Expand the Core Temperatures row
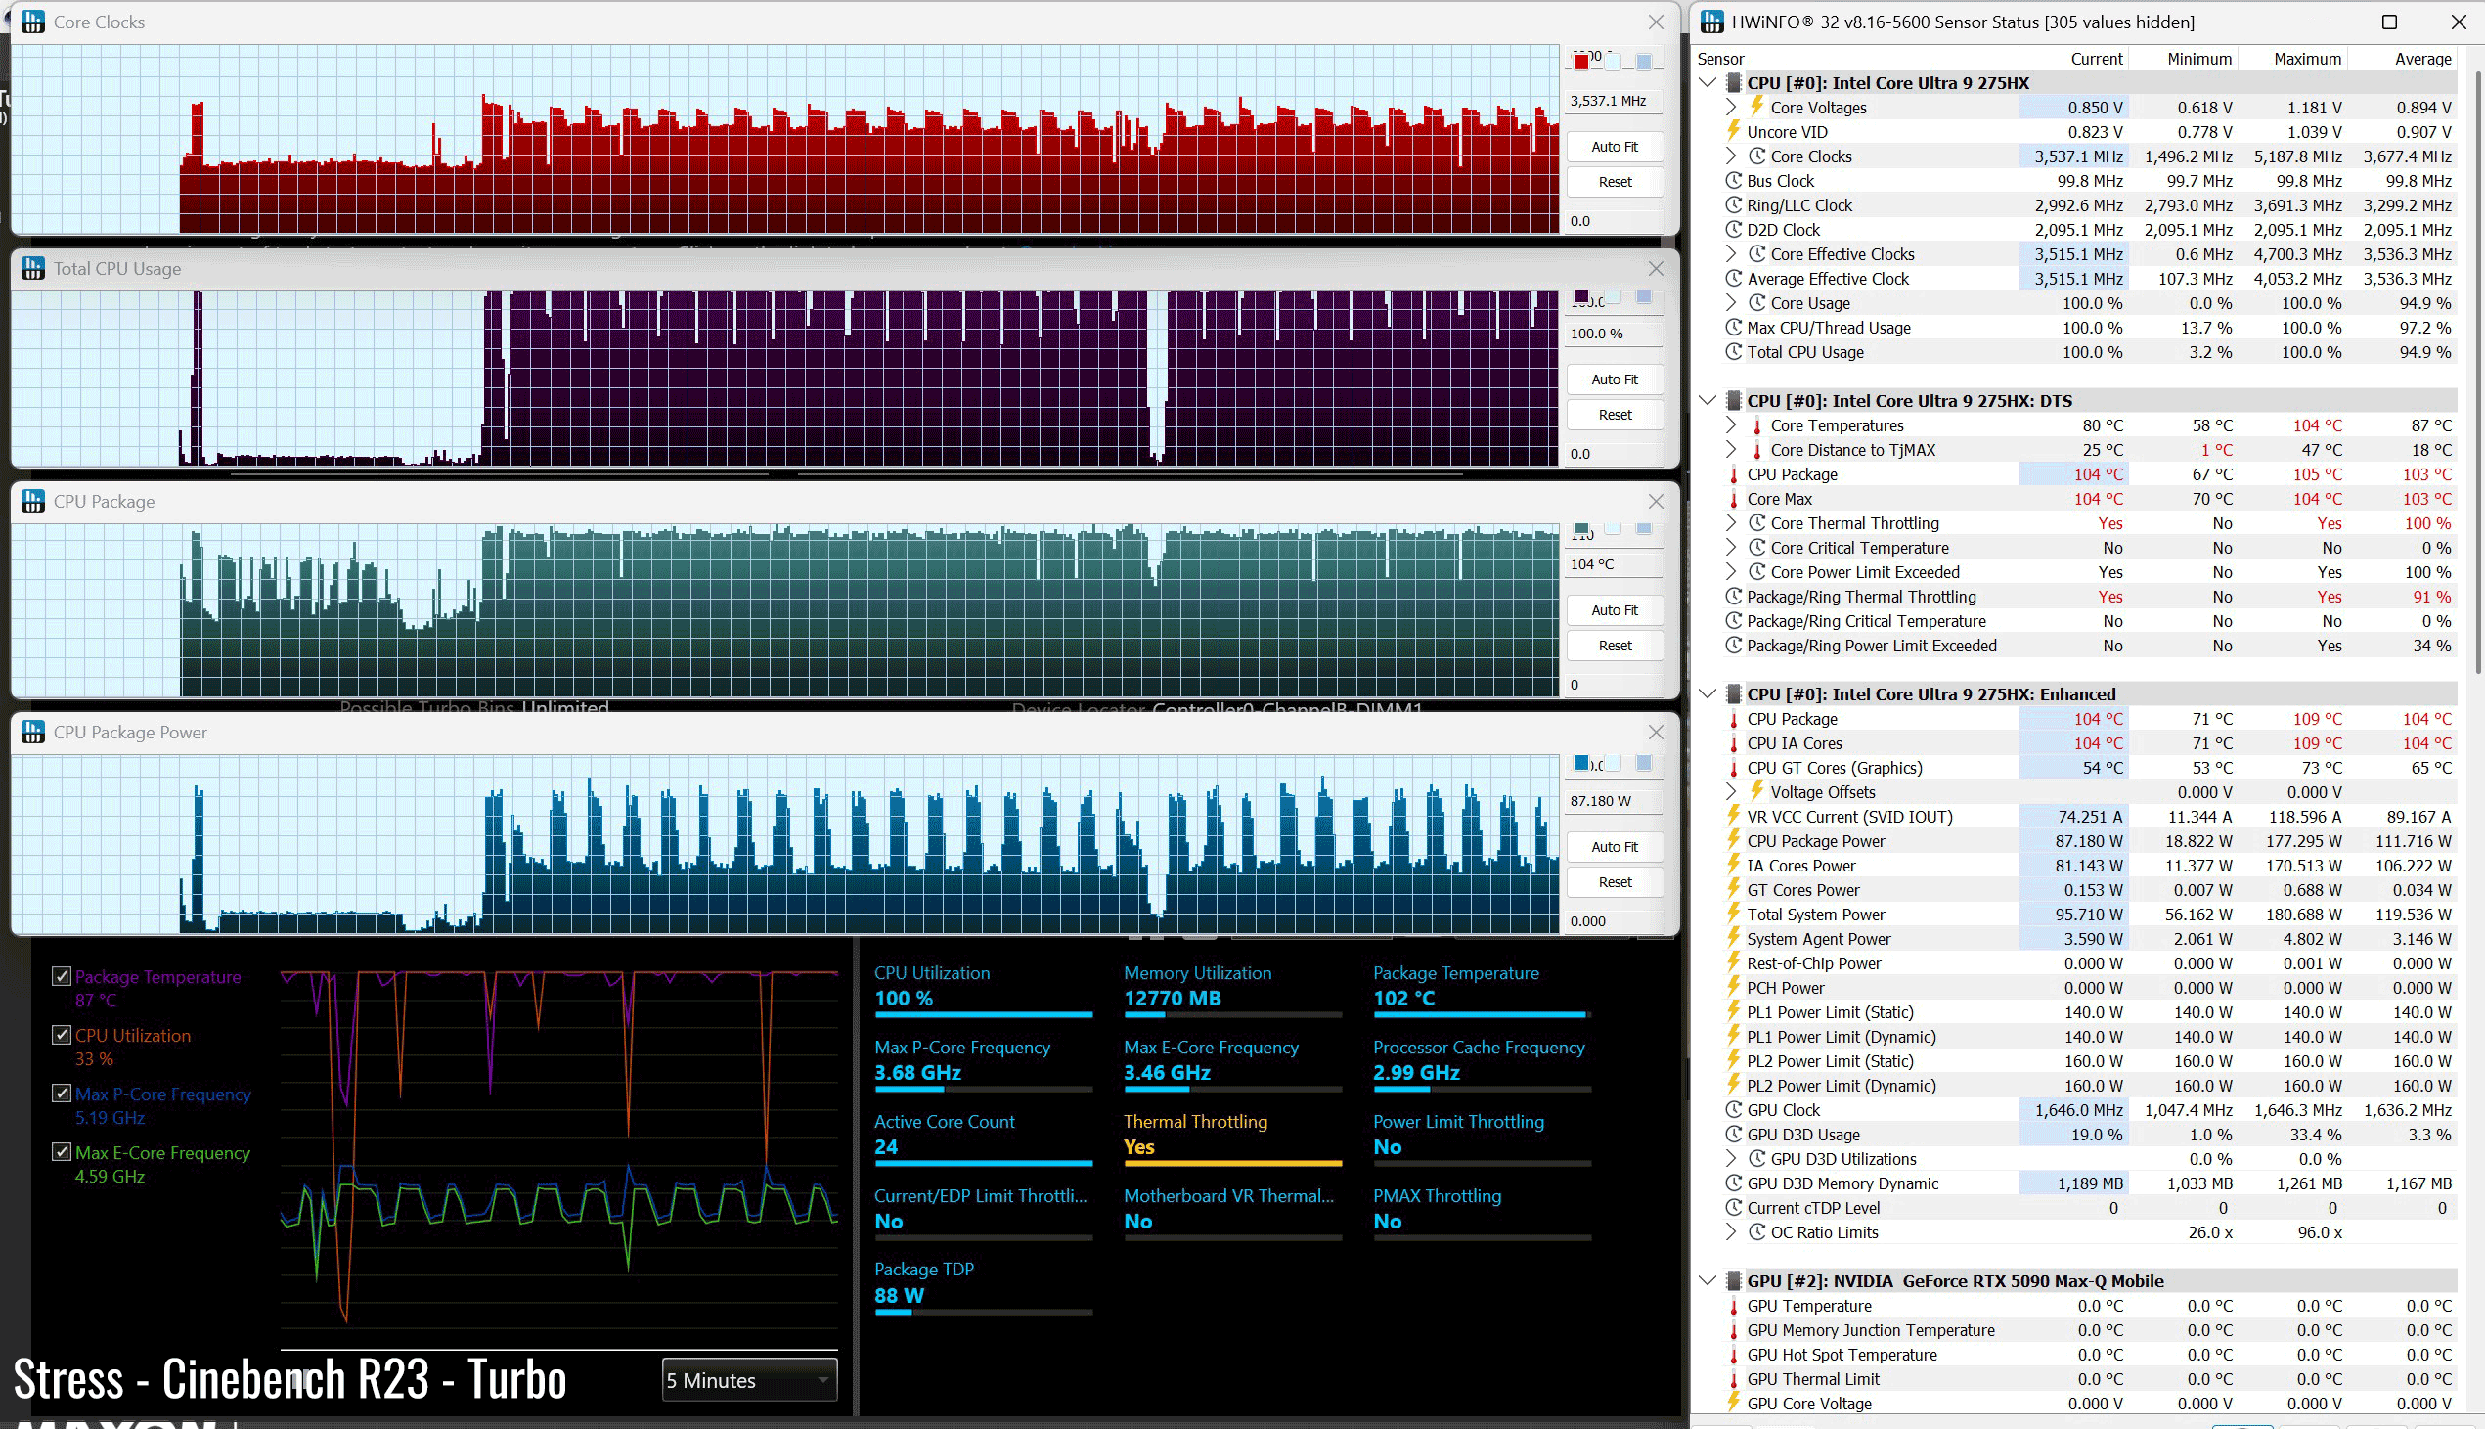 coord(1732,424)
